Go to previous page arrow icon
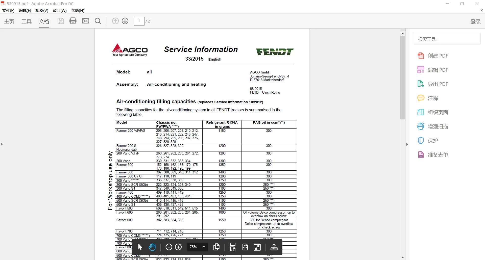This screenshot has height=260, width=485. [x=115, y=21]
